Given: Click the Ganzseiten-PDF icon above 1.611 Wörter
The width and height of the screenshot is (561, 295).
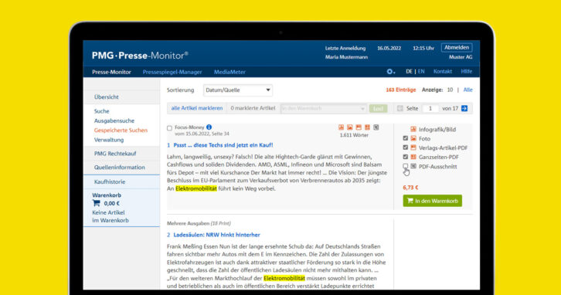Looking at the screenshot, I should coord(367,127).
